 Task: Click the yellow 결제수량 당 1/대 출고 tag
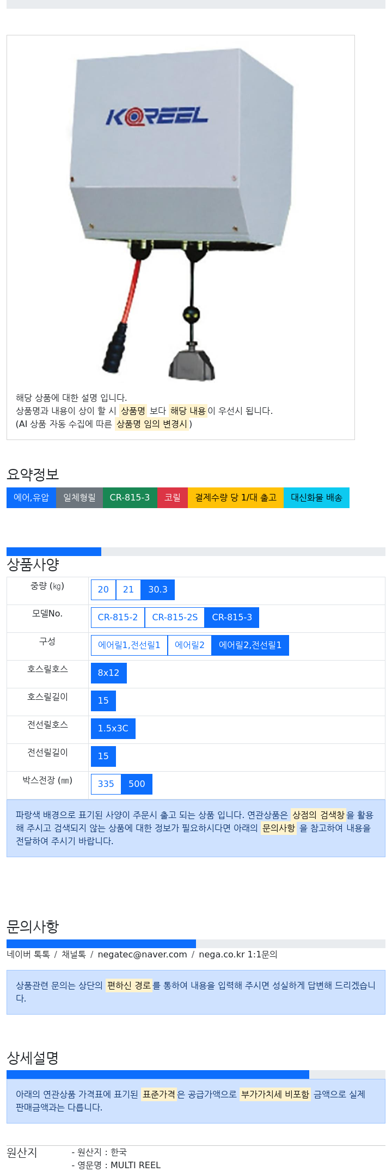tap(236, 498)
